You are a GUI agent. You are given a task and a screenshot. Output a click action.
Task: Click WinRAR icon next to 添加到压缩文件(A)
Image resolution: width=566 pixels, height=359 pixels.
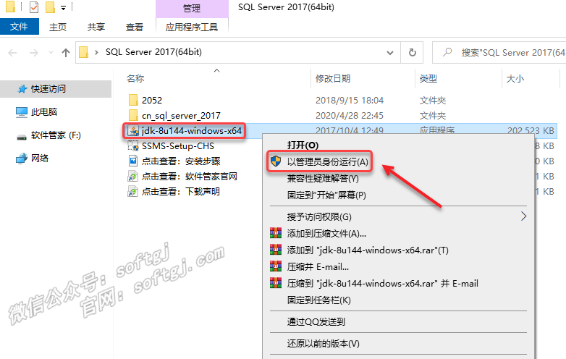click(x=276, y=233)
